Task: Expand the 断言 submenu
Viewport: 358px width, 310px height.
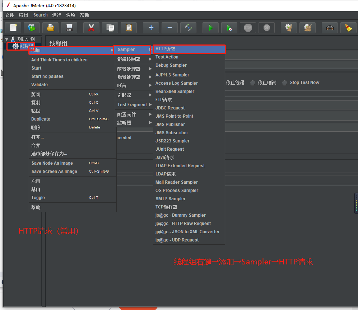Action: coord(134,85)
